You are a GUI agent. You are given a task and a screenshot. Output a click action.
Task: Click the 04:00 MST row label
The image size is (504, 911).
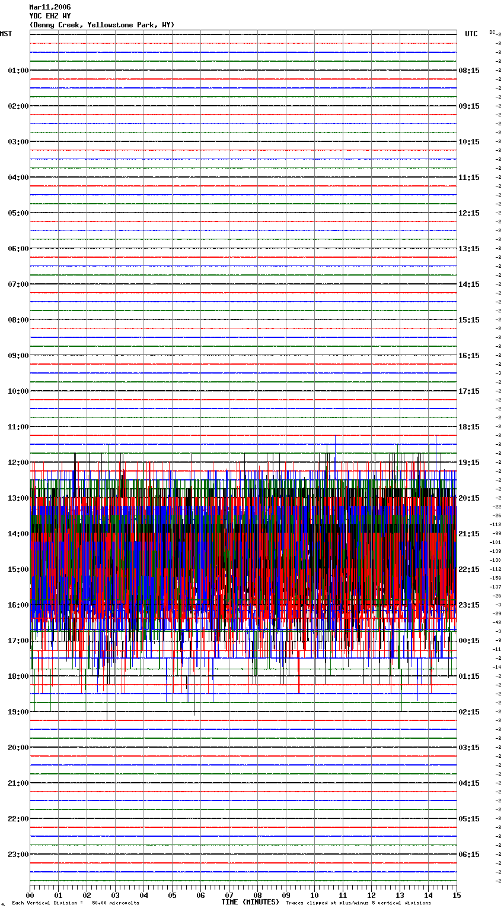[18, 178]
